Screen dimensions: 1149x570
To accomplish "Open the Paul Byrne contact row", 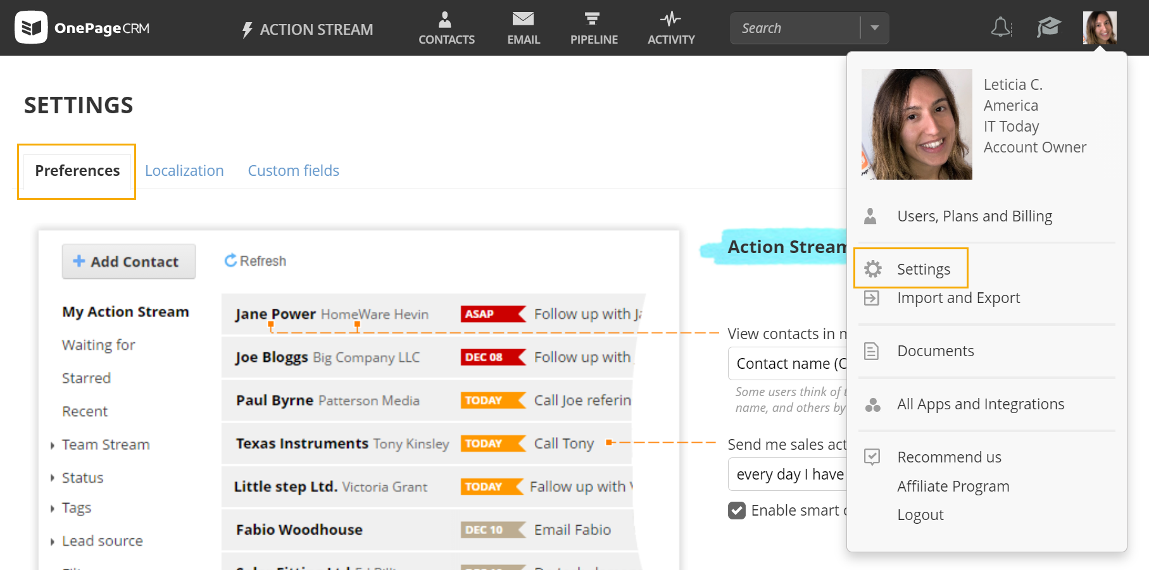I will point(427,400).
